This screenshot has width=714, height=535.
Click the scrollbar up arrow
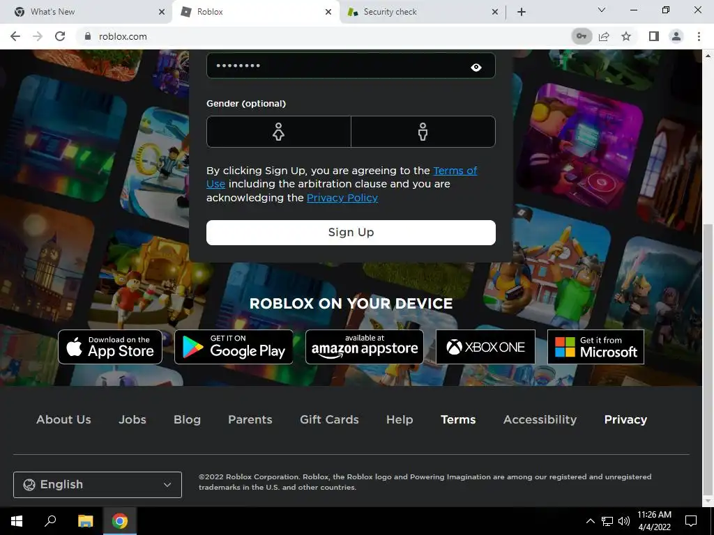[x=708, y=56]
